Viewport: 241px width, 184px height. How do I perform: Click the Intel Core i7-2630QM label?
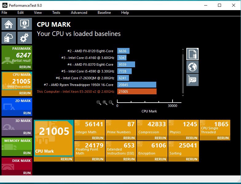coord(85,78)
